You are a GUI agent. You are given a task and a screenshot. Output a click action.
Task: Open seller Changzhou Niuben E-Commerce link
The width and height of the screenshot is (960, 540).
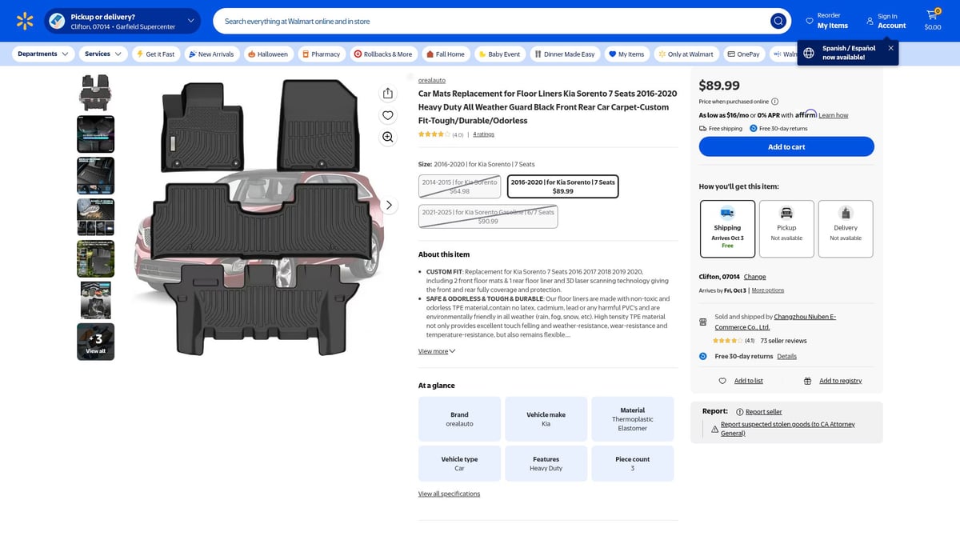click(774, 322)
